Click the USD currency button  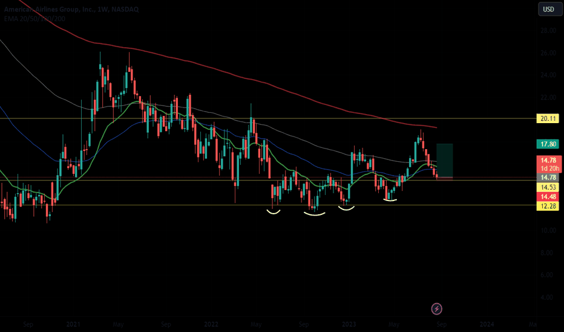click(549, 9)
